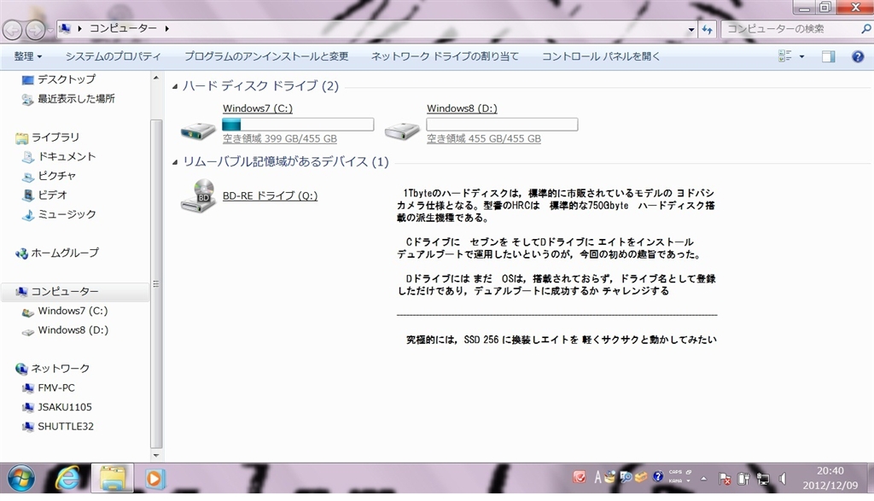Click the red security tray icon
874x501 pixels.
pos(580,477)
